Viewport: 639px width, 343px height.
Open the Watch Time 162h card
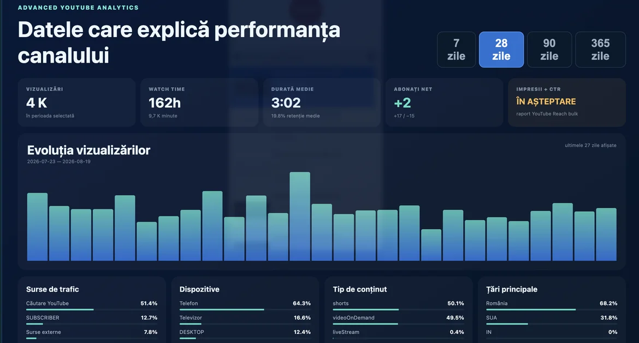(x=199, y=103)
